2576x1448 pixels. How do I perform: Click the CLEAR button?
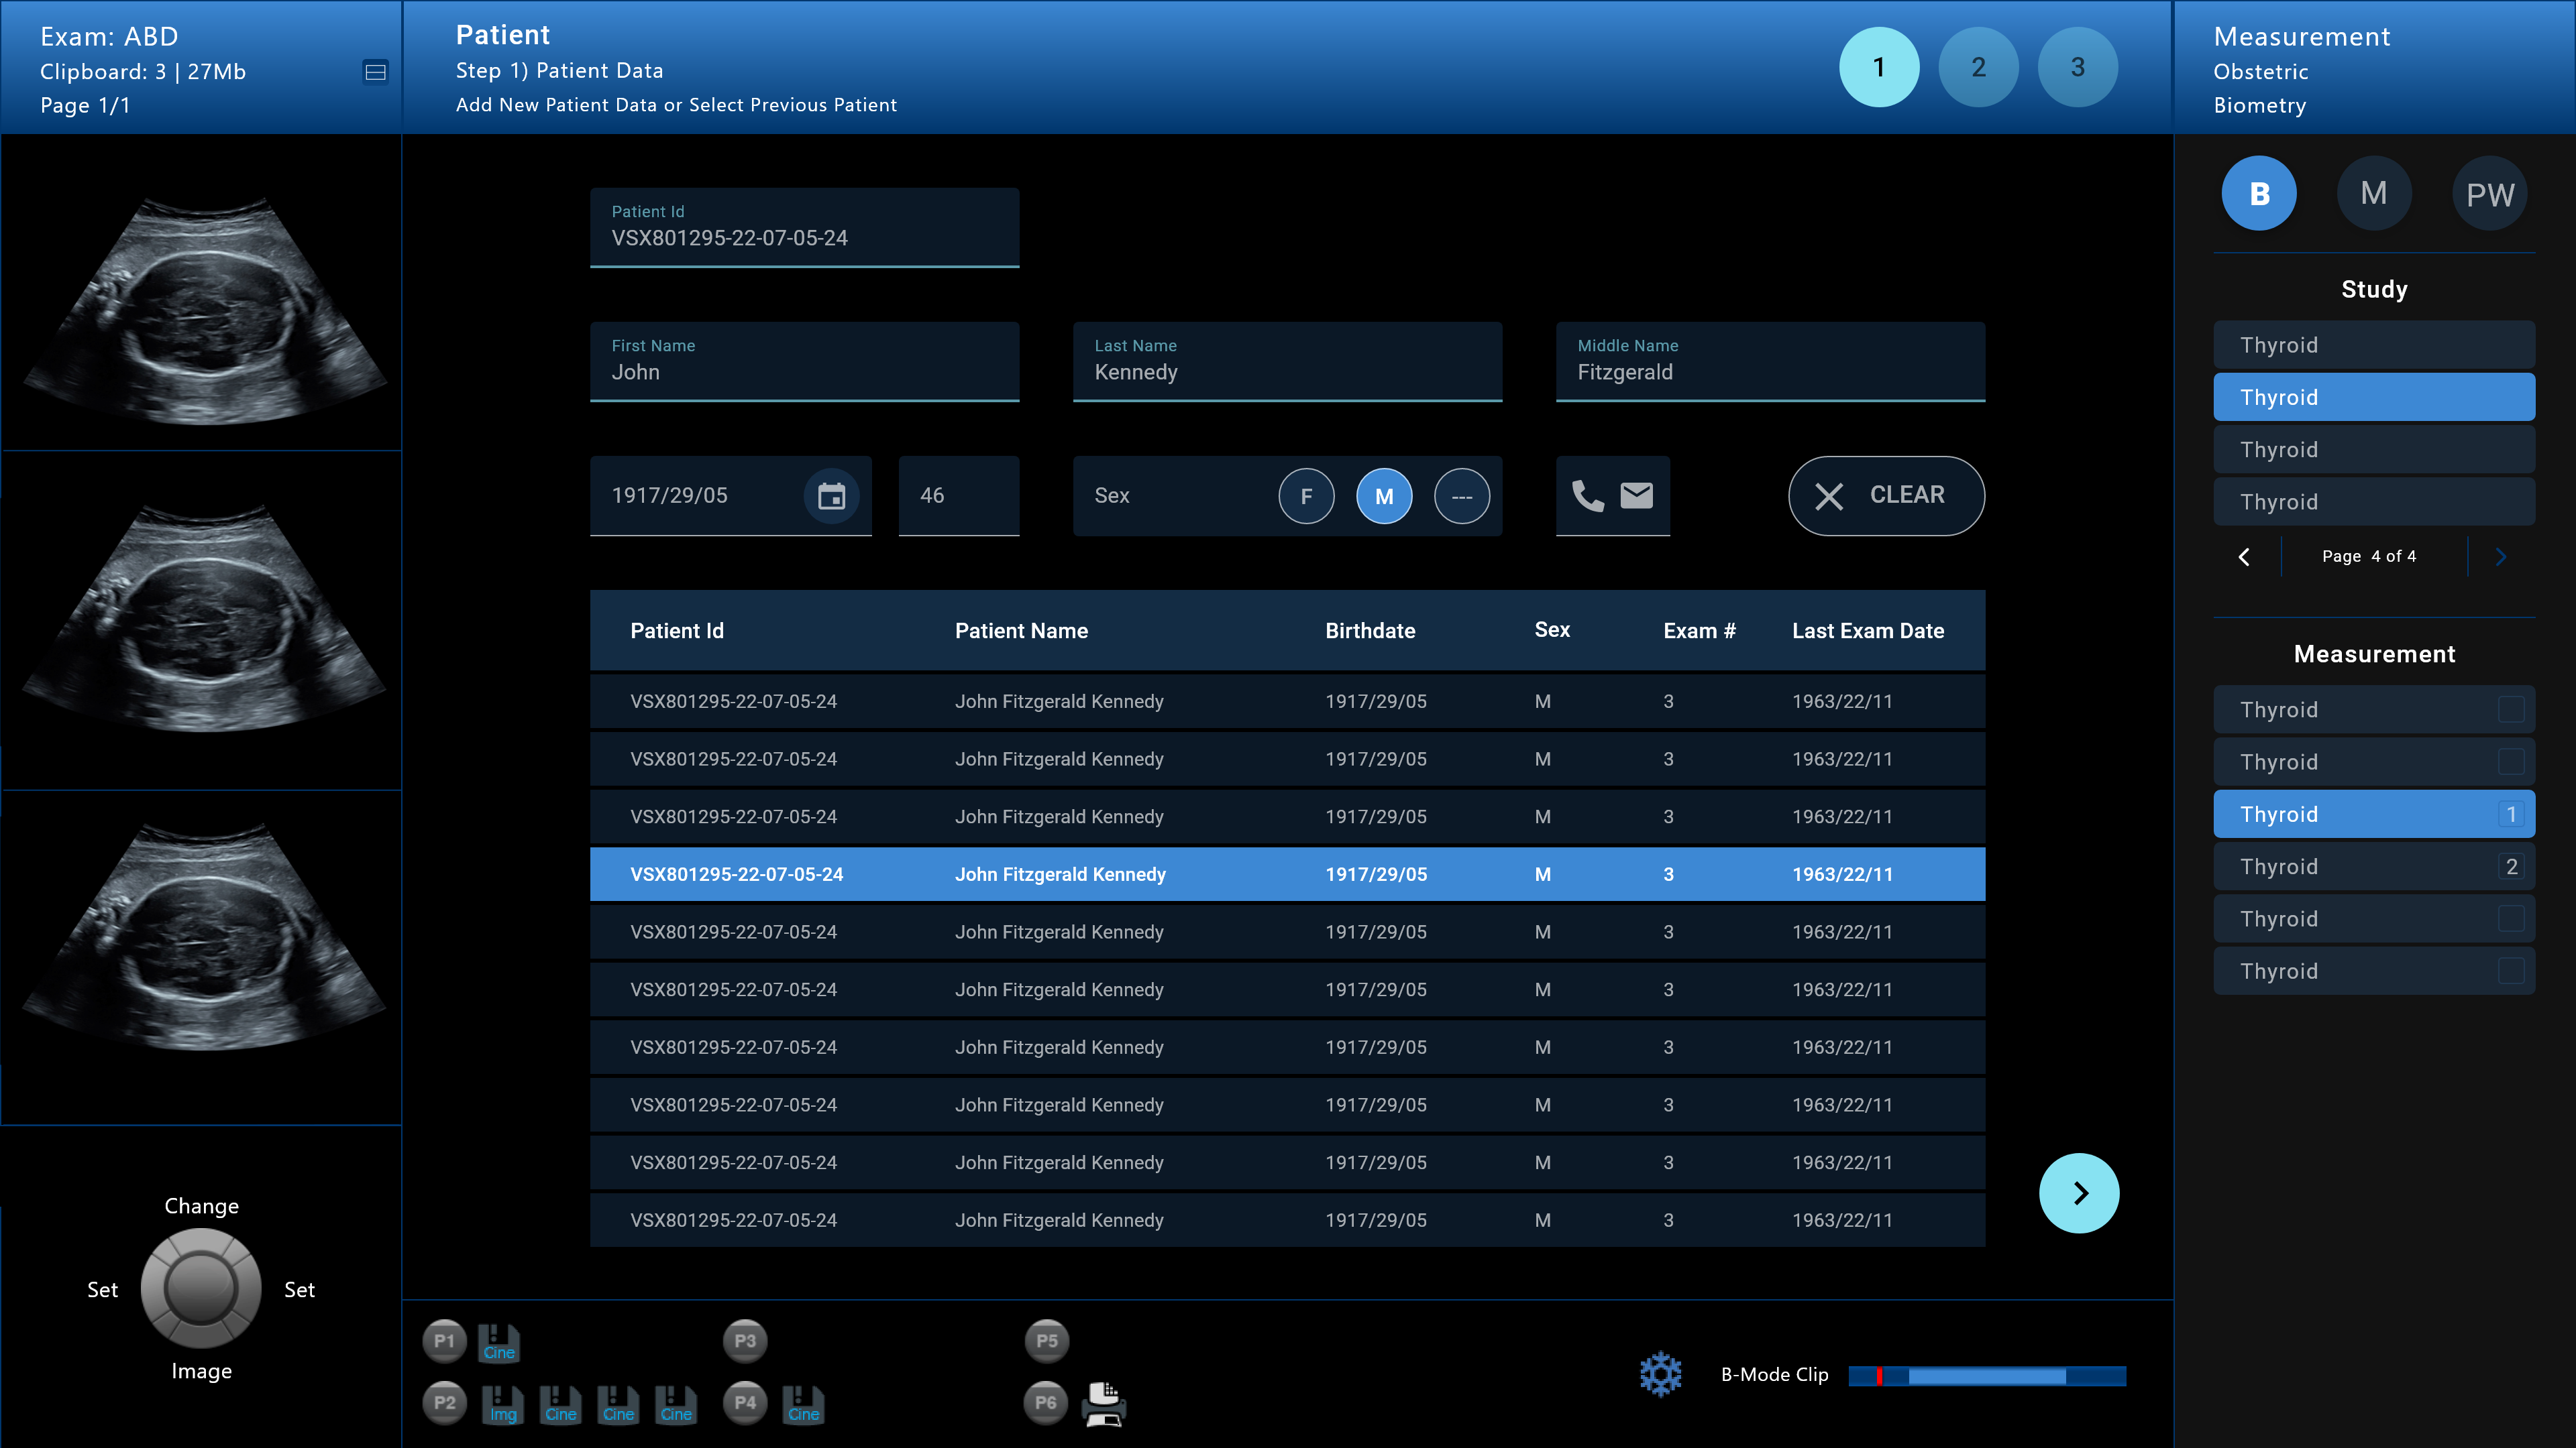(1886, 495)
